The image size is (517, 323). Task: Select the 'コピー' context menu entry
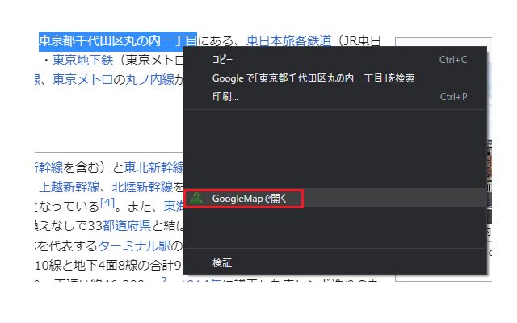[335, 60]
